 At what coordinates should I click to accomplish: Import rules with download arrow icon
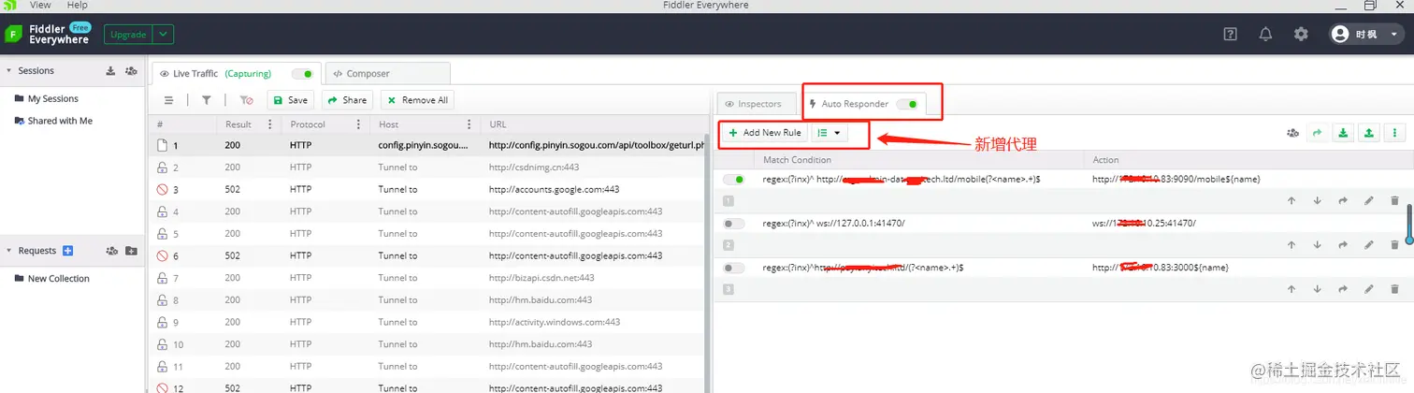pos(1343,133)
